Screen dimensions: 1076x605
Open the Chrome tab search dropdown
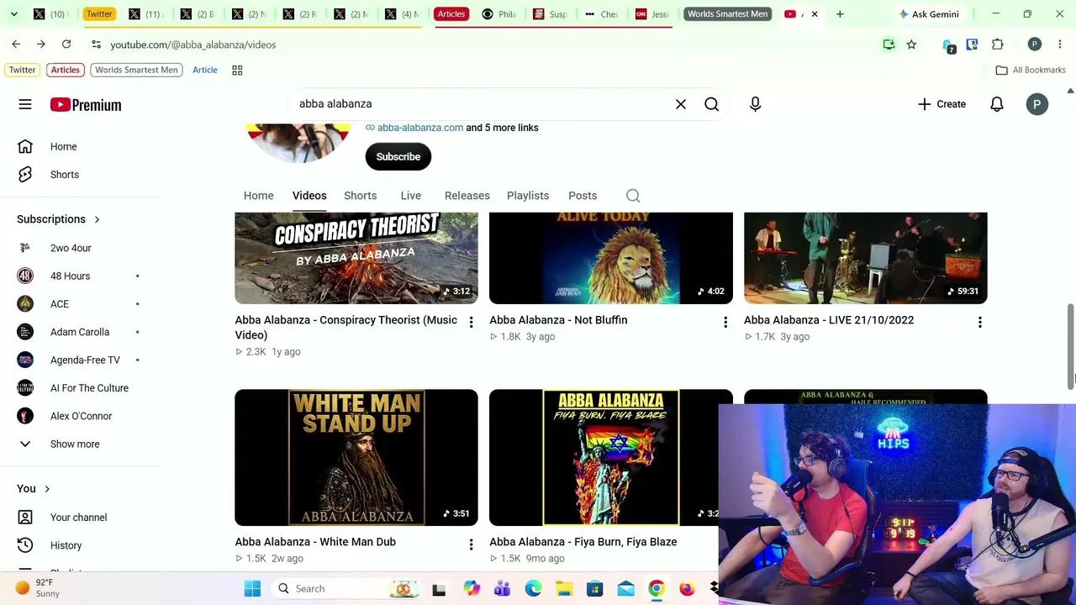pyautogui.click(x=13, y=14)
